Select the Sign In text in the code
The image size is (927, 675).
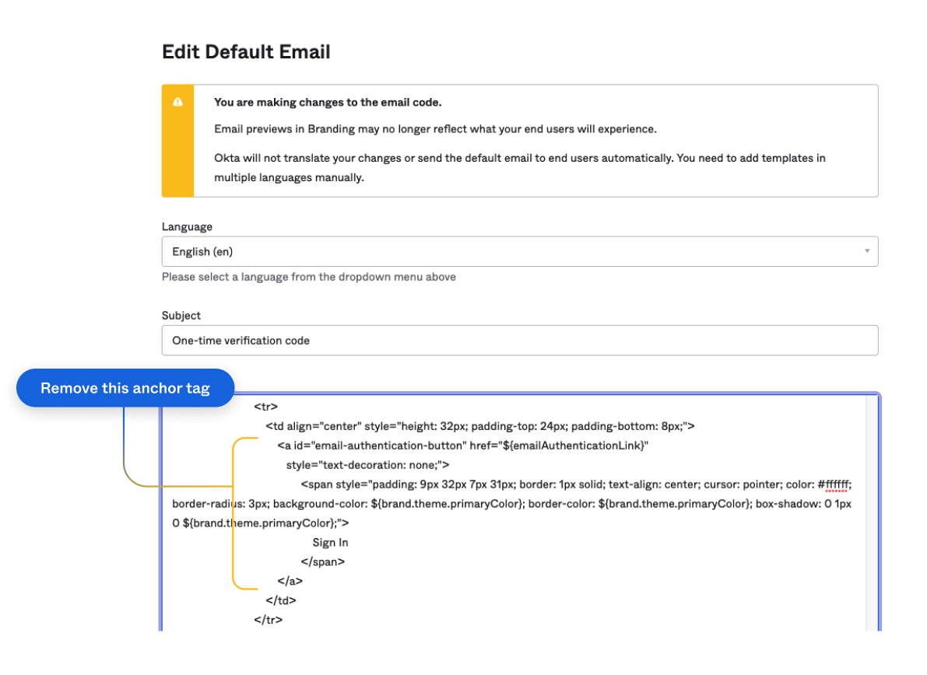coord(330,542)
